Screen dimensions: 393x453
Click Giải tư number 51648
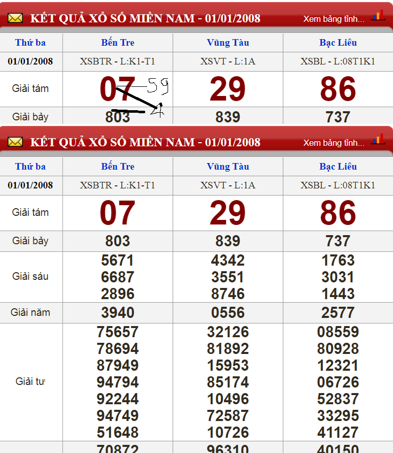click(117, 433)
